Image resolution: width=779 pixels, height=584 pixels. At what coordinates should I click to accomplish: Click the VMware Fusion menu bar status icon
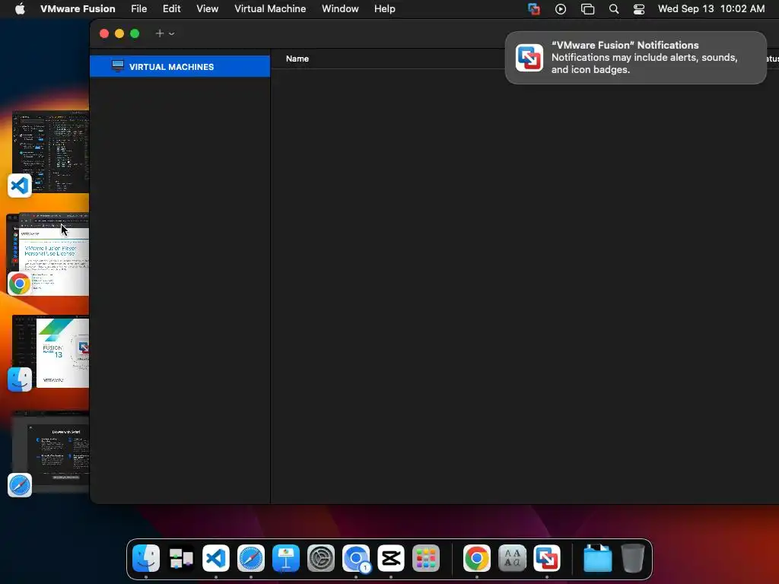click(534, 9)
